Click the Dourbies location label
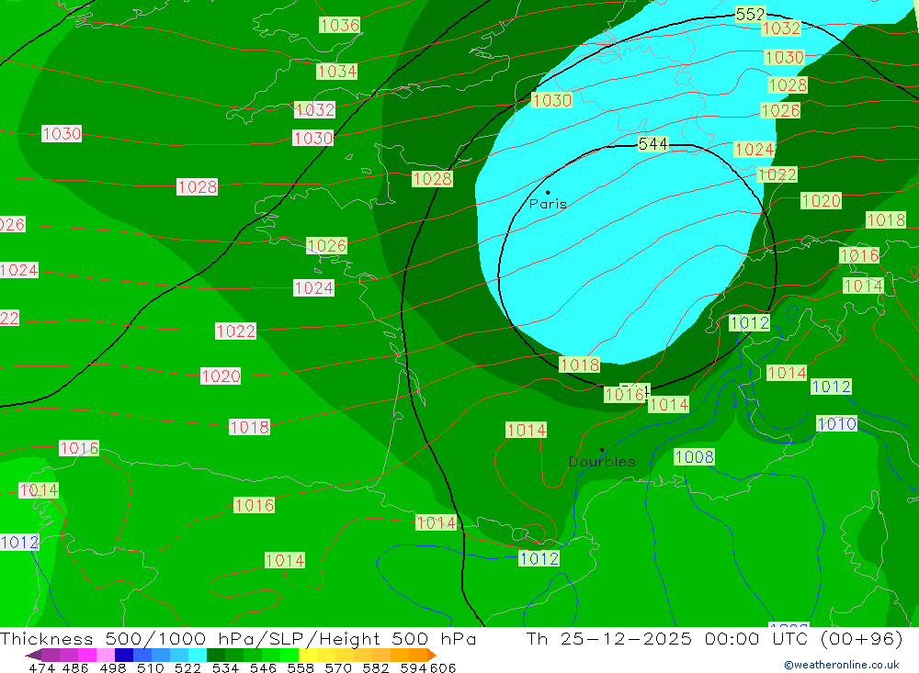The height and width of the screenshot is (673, 919). [x=602, y=462]
